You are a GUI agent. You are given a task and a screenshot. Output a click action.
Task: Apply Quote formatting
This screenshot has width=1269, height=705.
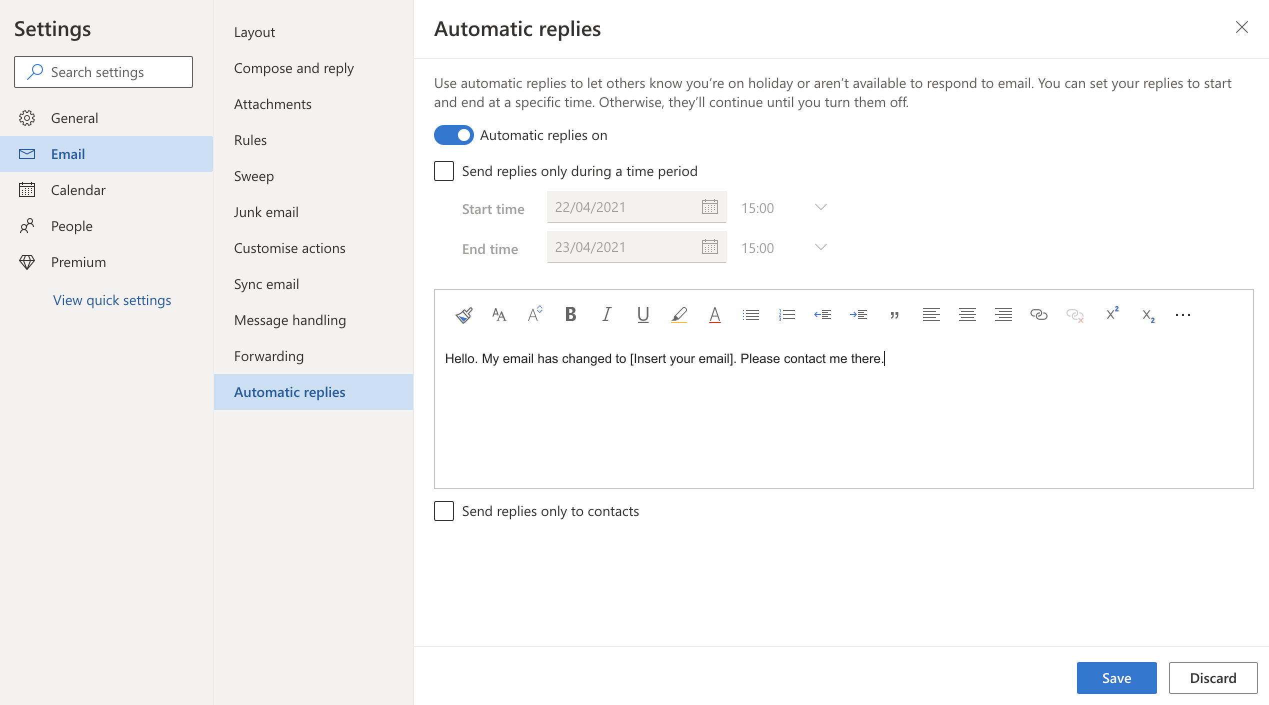click(x=894, y=315)
